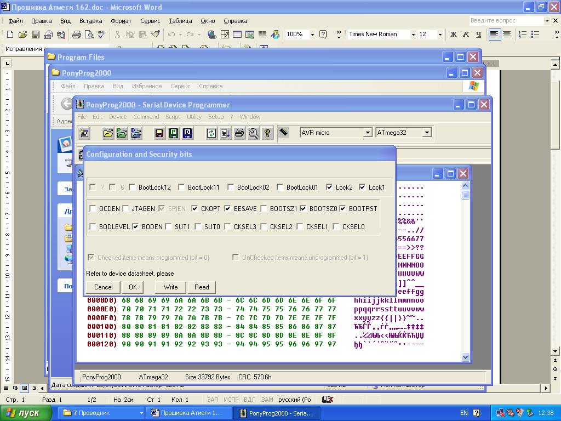Open ATmega32 device type dropdown
This screenshot has height=421, width=561.
pyautogui.click(x=427, y=133)
